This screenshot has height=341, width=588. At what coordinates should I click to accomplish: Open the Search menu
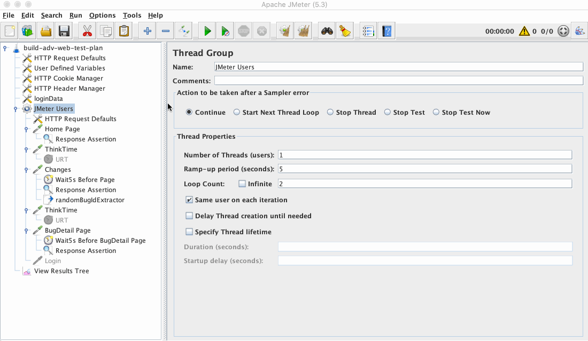point(51,15)
